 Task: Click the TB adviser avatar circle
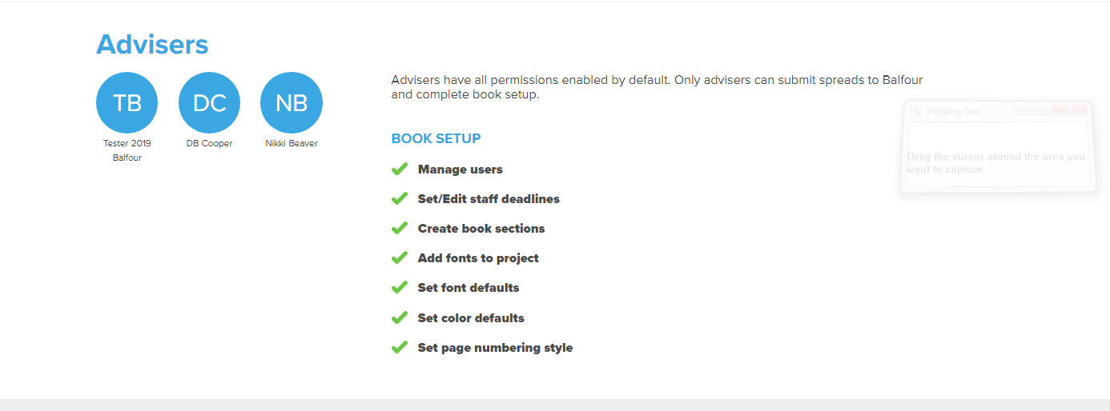pyautogui.click(x=127, y=102)
